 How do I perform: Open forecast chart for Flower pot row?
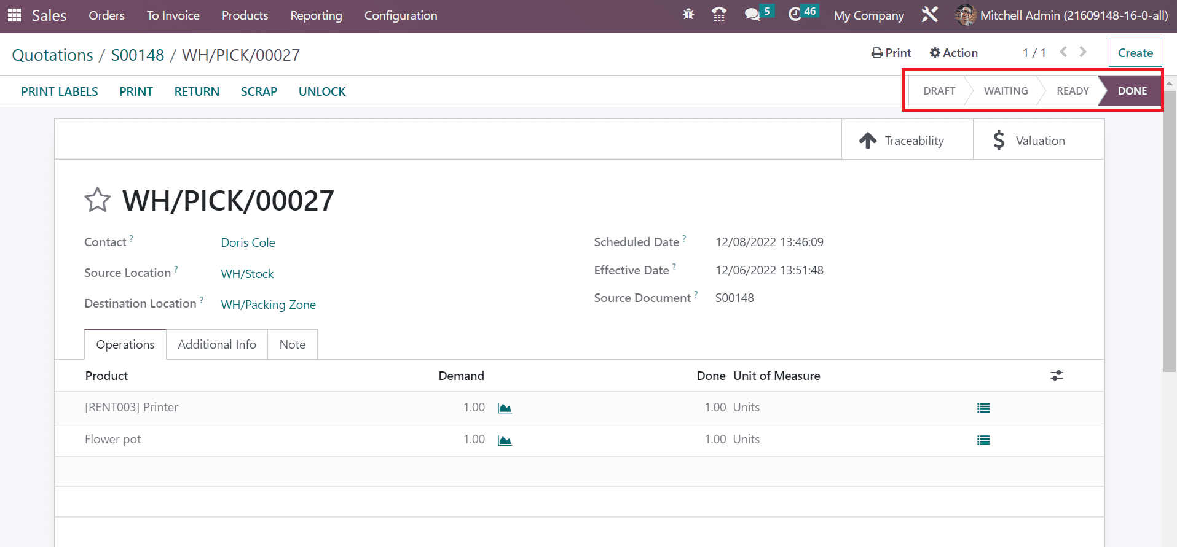505,440
